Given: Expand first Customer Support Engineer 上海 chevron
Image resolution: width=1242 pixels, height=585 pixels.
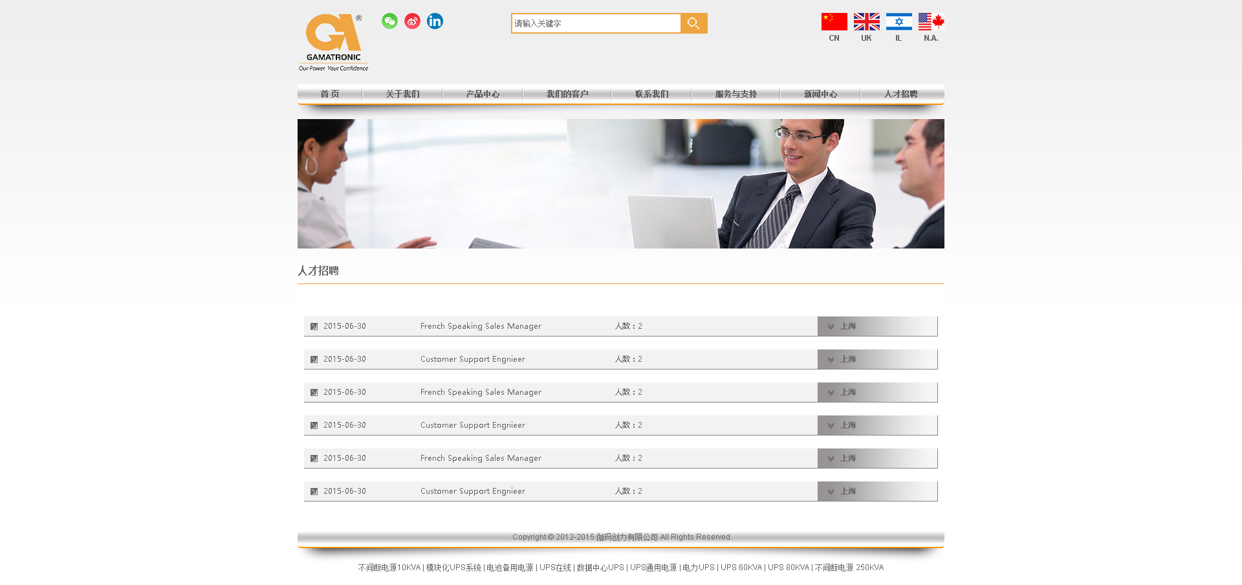Looking at the screenshot, I should click(831, 360).
